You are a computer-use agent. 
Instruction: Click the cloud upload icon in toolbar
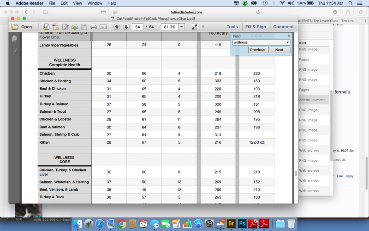pyautogui.click(x=75, y=27)
